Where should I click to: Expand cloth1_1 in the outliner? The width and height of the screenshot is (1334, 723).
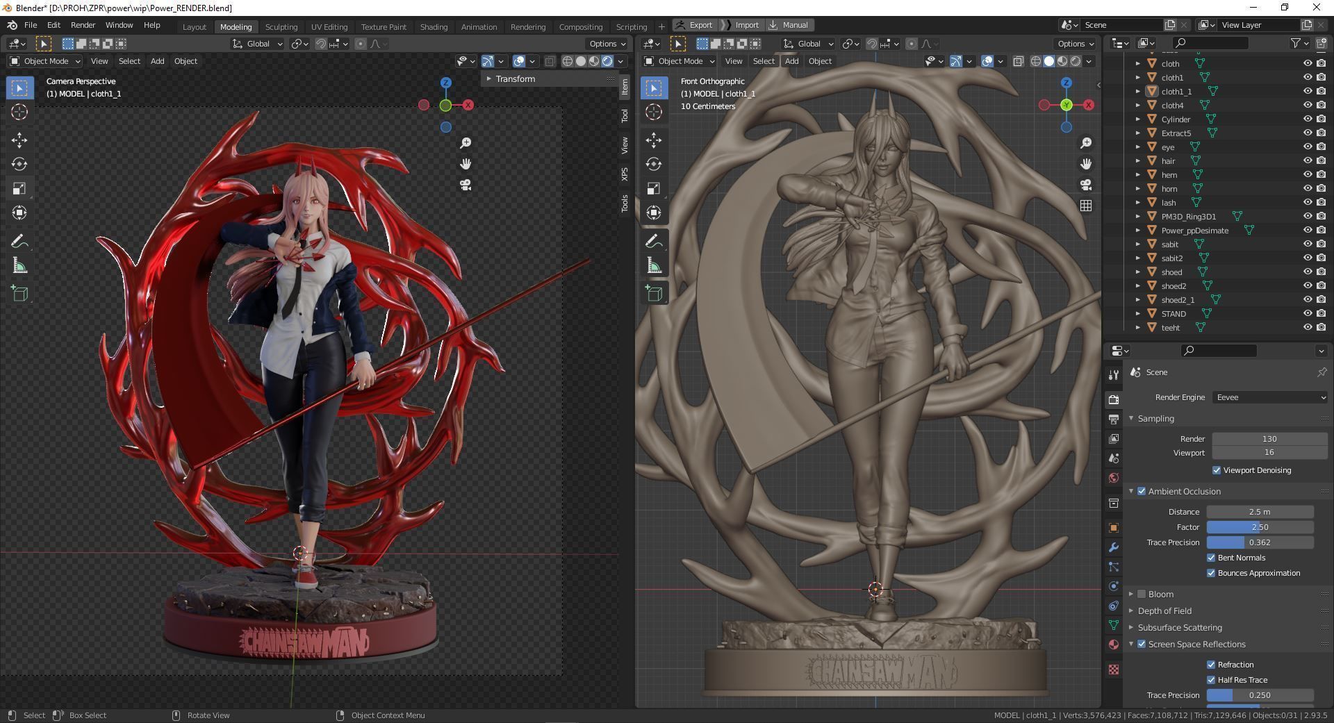click(x=1137, y=91)
